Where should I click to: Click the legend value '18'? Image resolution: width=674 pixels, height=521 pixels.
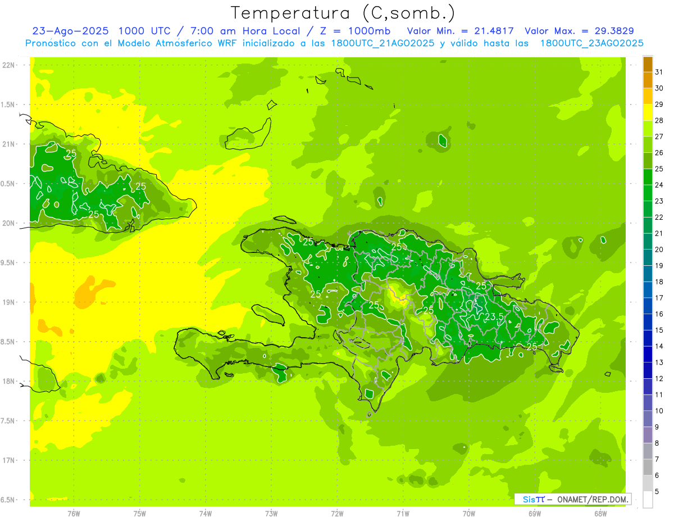659,282
